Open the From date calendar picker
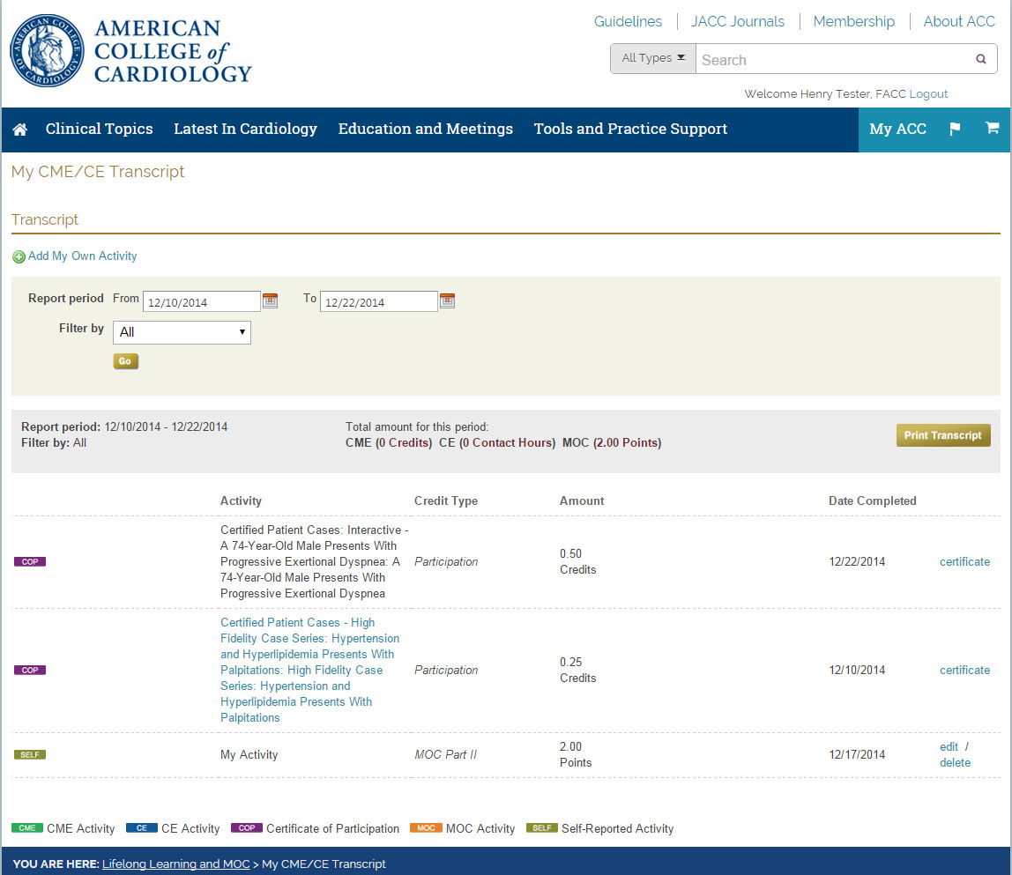The image size is (1012, 875). tap(271, 301)
